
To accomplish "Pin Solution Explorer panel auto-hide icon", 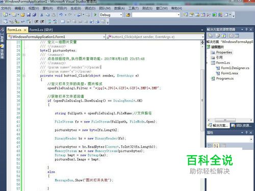I will [246, 30].
